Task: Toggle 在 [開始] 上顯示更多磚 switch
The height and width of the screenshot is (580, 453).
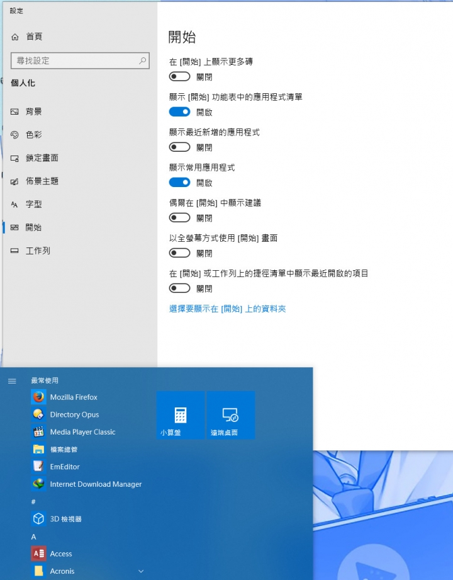Action: pos(179,77)
